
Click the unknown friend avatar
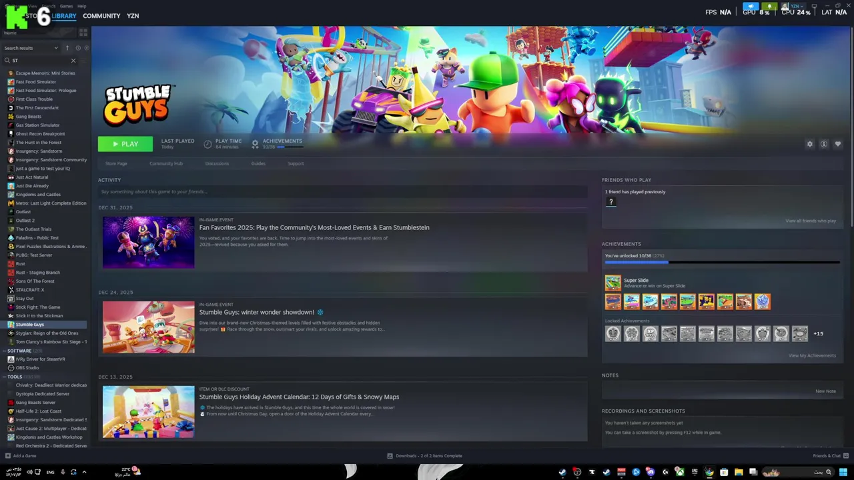pos(610,202)
